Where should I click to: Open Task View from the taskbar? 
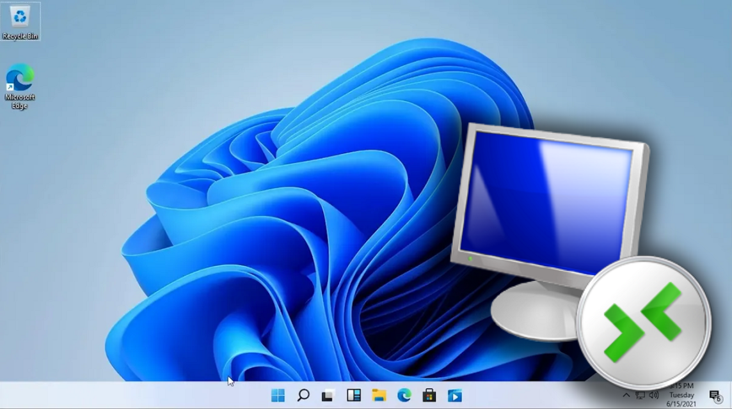328,396
